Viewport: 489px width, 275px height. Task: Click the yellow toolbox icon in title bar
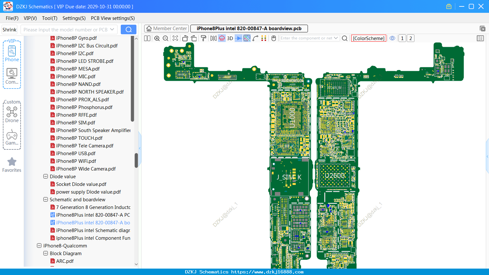pyautogui.click(x=449, y=6)
